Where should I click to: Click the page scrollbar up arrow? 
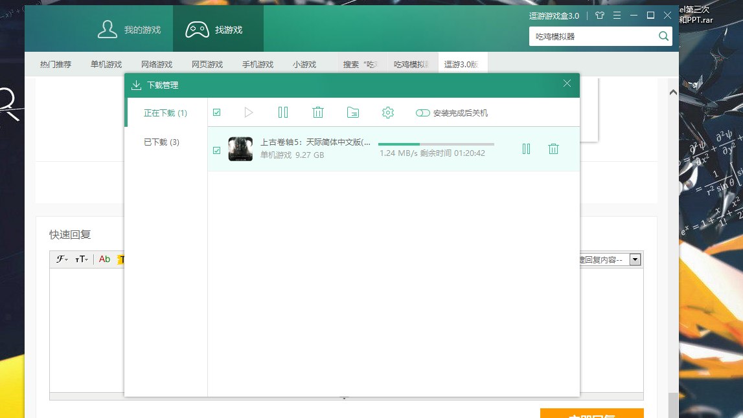tap(673, 93)
